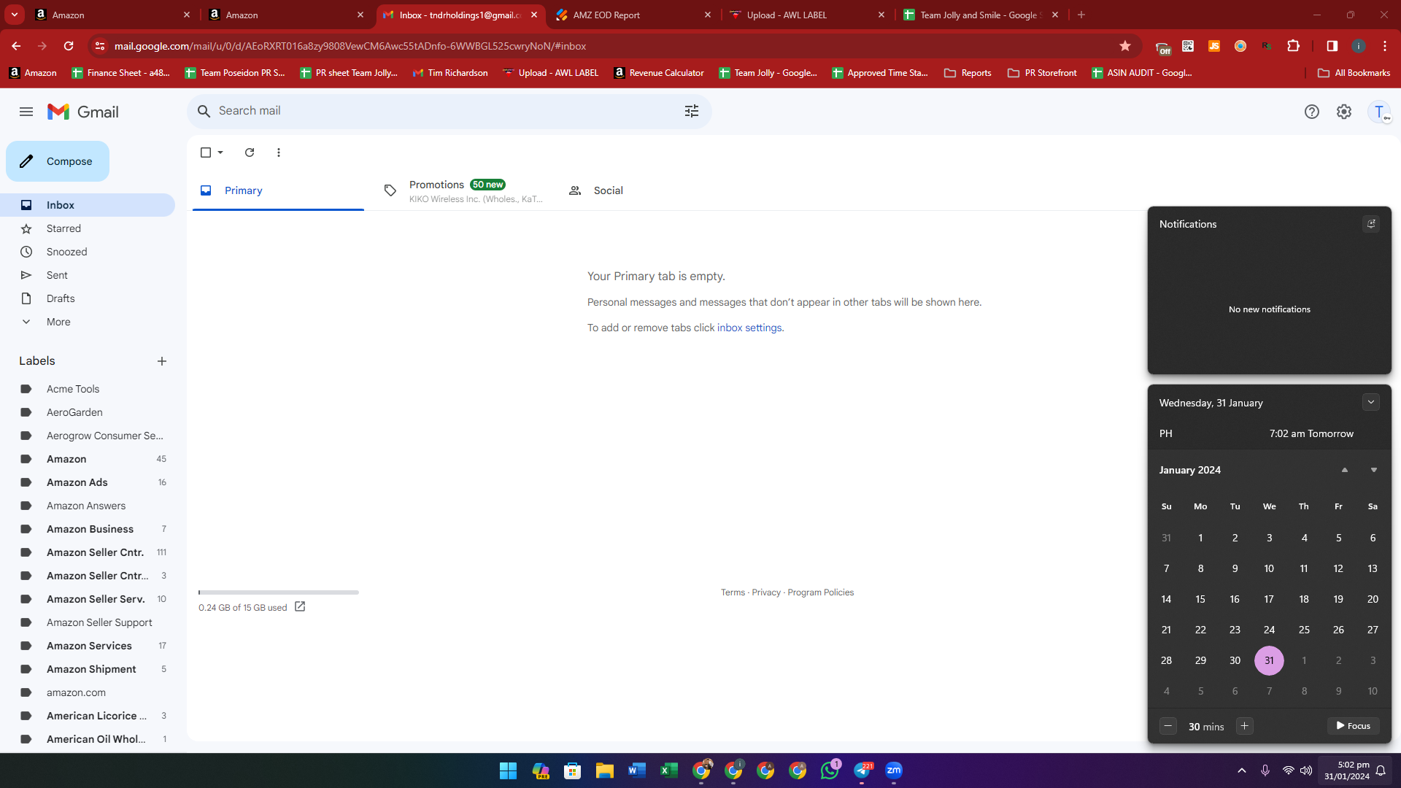Go to previous month in calendar
This screenshot has width=1401, height=788.
point(1345,470)
